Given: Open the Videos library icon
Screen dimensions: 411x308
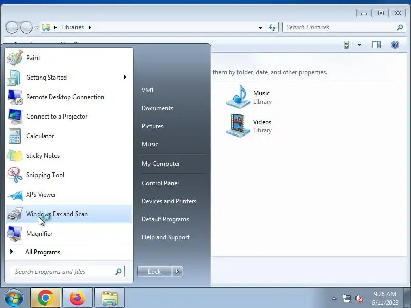Looking at the screenshot, I should point(238,126).
